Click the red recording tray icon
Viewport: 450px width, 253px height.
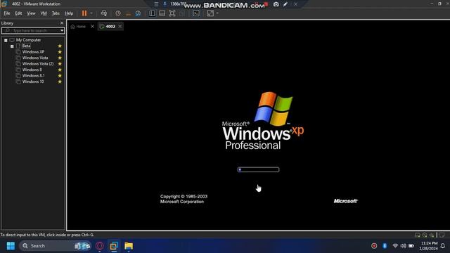374,246
